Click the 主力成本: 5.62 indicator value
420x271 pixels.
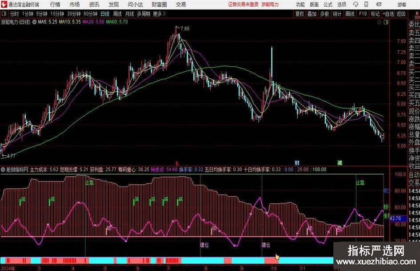44,170
